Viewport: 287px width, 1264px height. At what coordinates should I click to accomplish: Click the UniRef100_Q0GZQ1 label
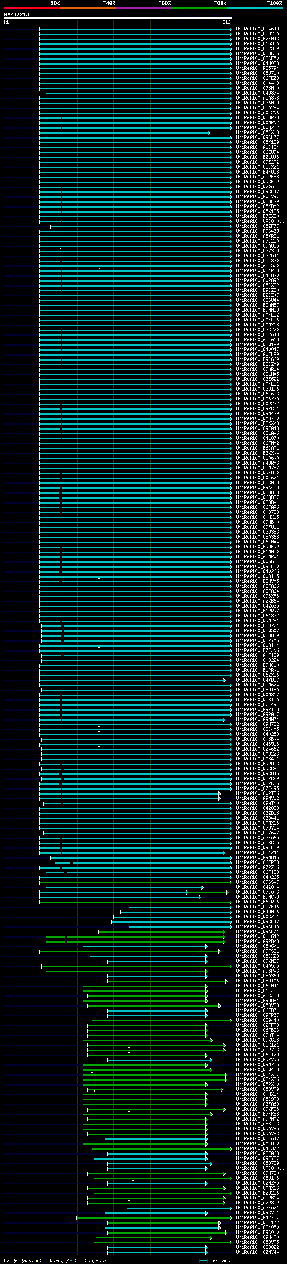[x=257, y=916]
